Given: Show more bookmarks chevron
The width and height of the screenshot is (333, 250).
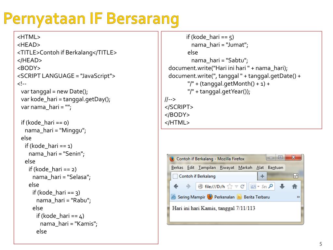Looking at the screenshot, I should pyautogui.click(x=298, y=197).
